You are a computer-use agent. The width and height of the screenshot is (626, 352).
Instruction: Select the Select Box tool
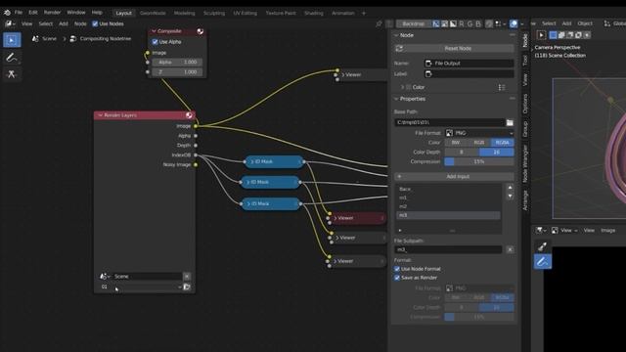point(12,40)
